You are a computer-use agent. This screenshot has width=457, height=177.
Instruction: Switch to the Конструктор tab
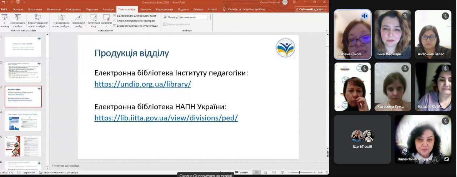tap(74, 9)
